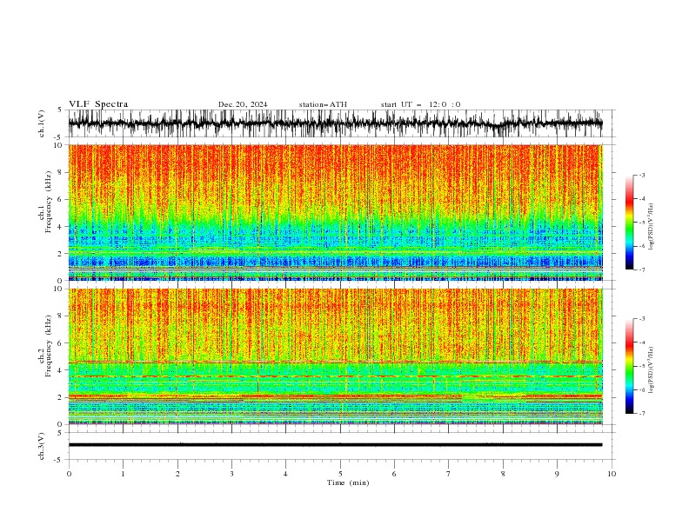
Task: Click the "start UT = 12:0 :0" text
Action: [420, 104]
